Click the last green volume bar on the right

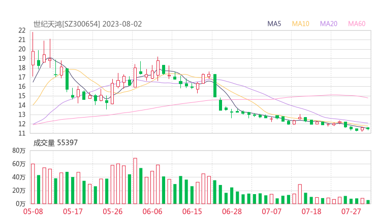tap(368, 202)
